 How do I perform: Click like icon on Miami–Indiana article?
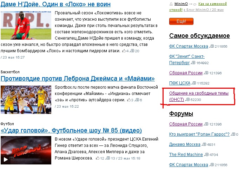click(x=129, y=100)
